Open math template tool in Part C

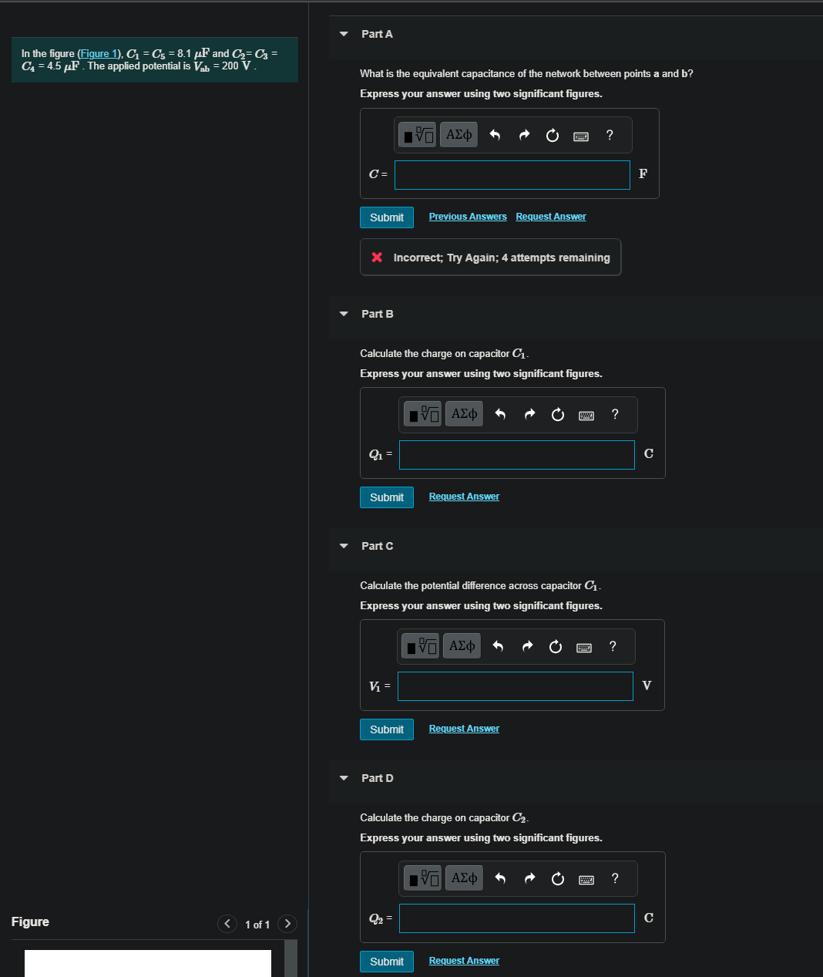coord(422,646)
